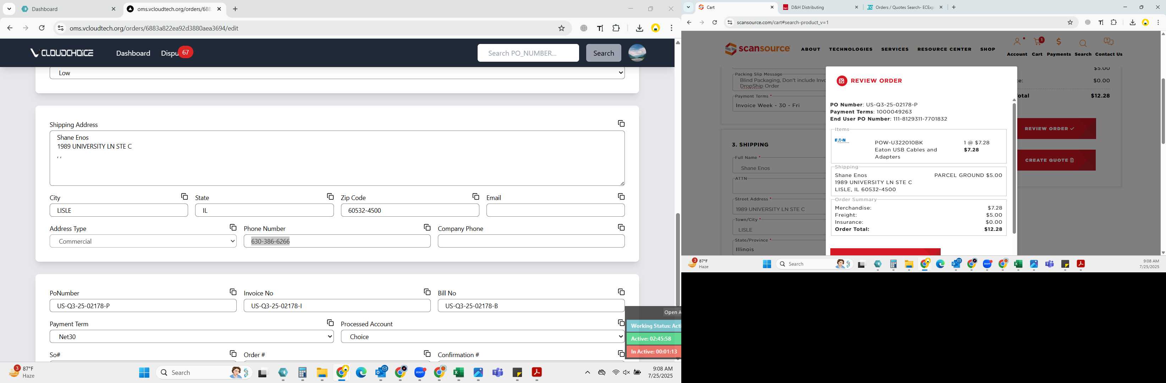Open the RESOURCE CENTER menu
This screenshot has width=1166, height=383.
[x=944, y=49]
